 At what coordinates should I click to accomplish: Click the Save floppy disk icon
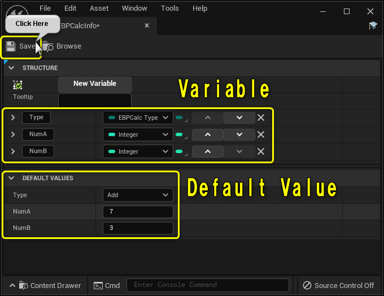pos(11,46)
